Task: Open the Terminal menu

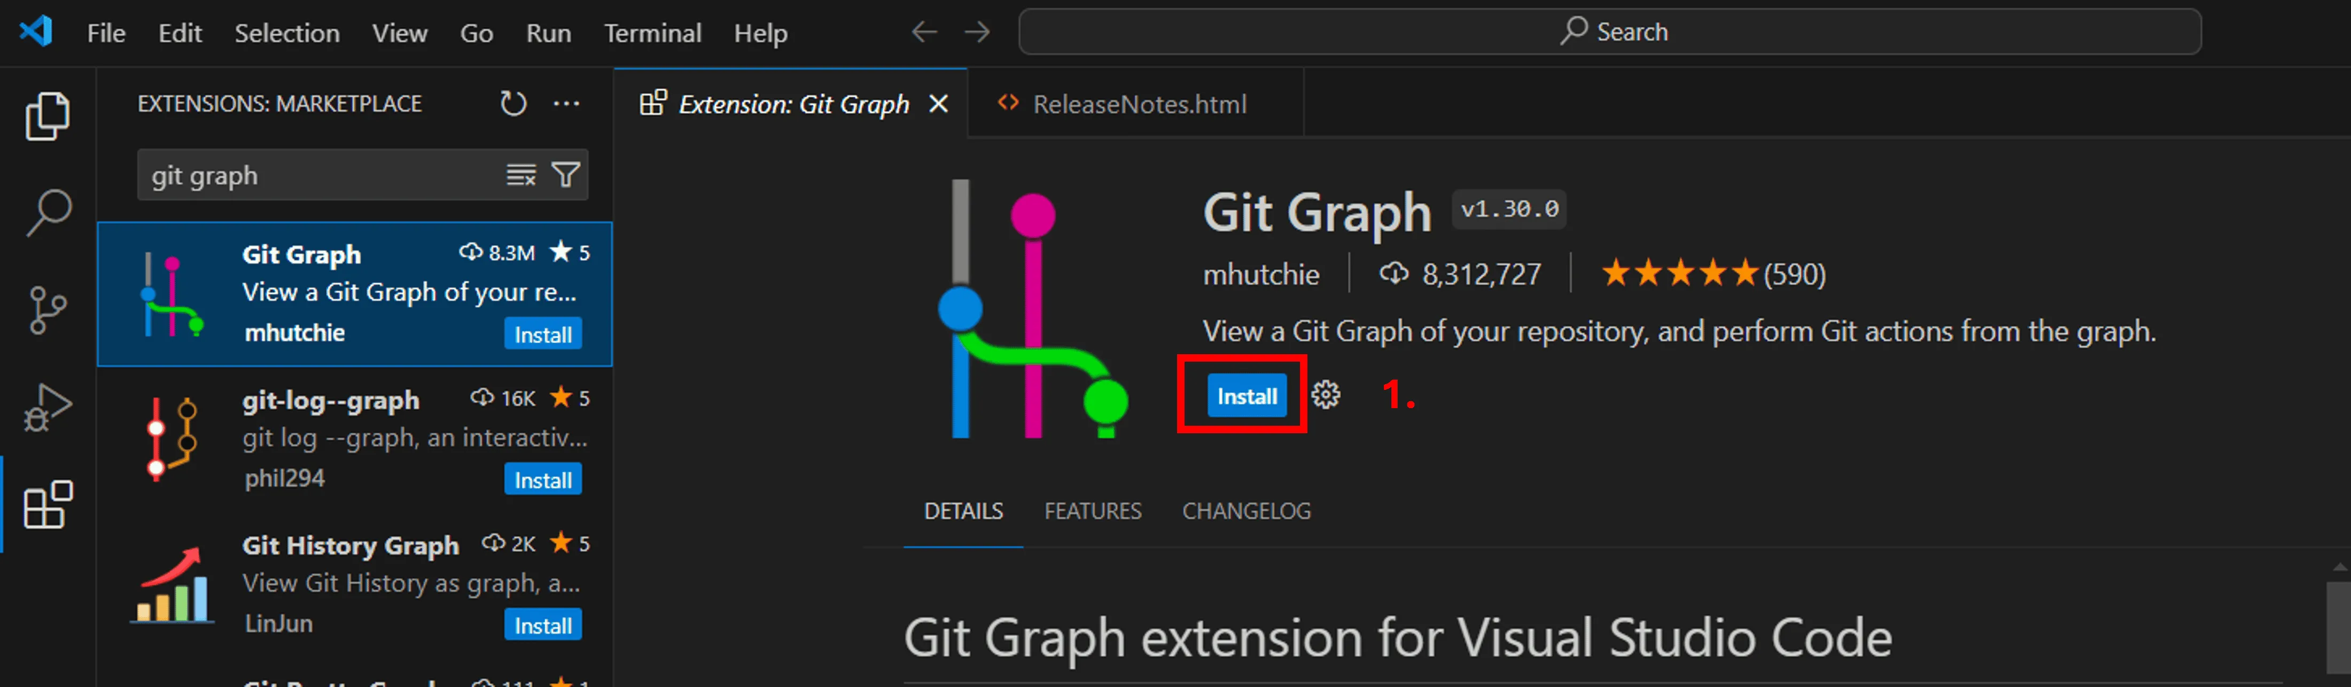Action: (x=652, y=33)
